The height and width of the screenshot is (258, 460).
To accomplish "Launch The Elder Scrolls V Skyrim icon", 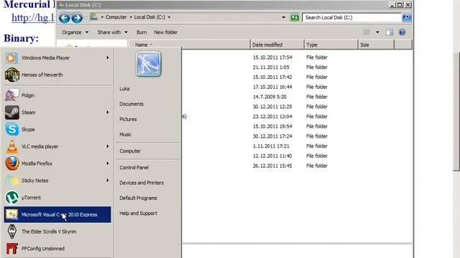I will click(11, 231).
